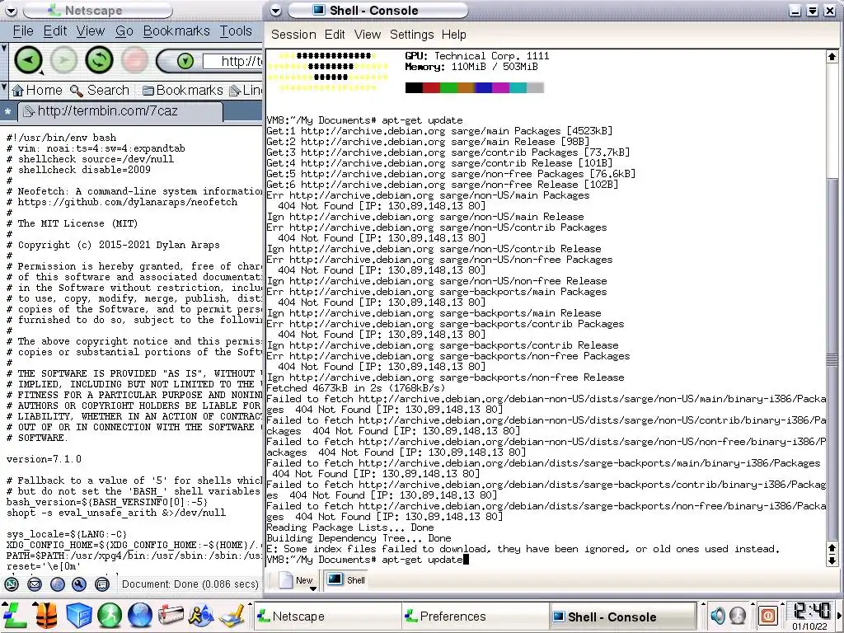
Task: Reload the page in Netscape
Action: pos(99,59)
